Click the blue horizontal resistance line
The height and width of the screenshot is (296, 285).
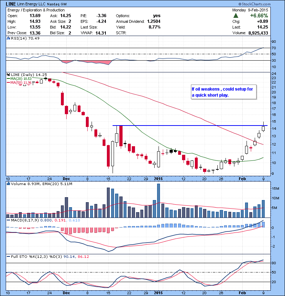click(x=190, y=126)
